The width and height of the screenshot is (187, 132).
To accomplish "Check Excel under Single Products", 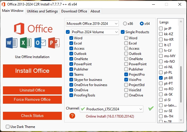I will click(x=126, y=43).
